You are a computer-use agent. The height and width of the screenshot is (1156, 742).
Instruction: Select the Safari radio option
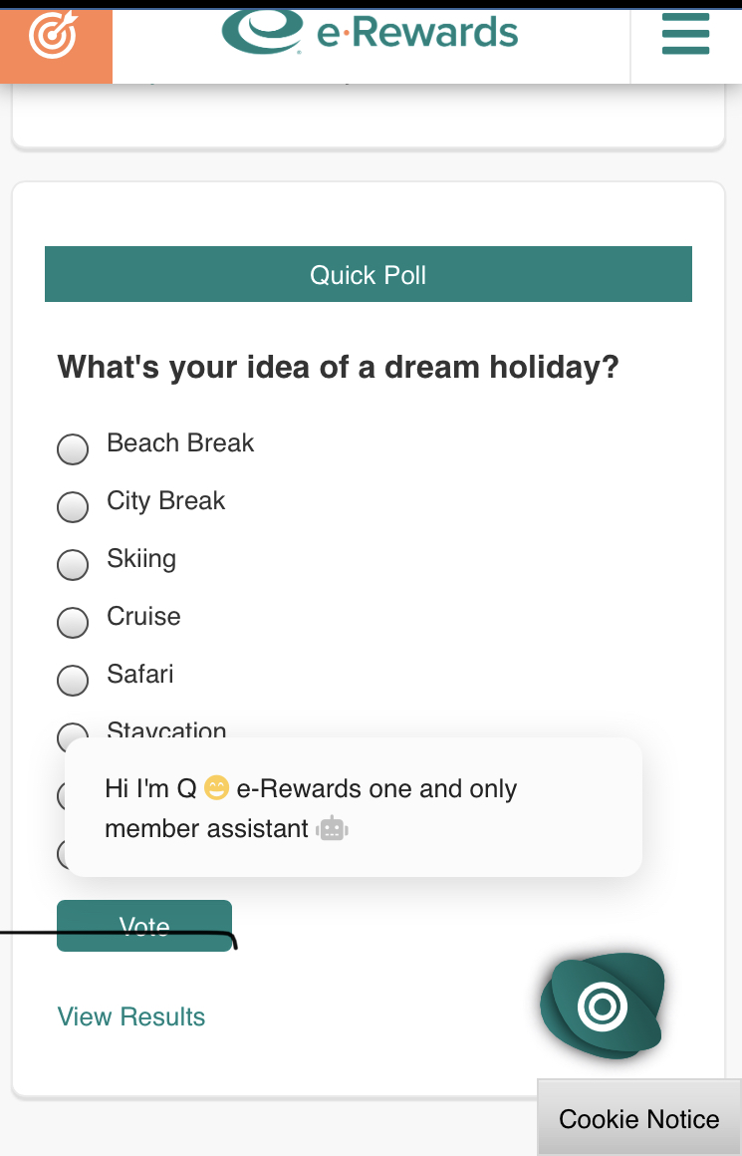[73, 680]
